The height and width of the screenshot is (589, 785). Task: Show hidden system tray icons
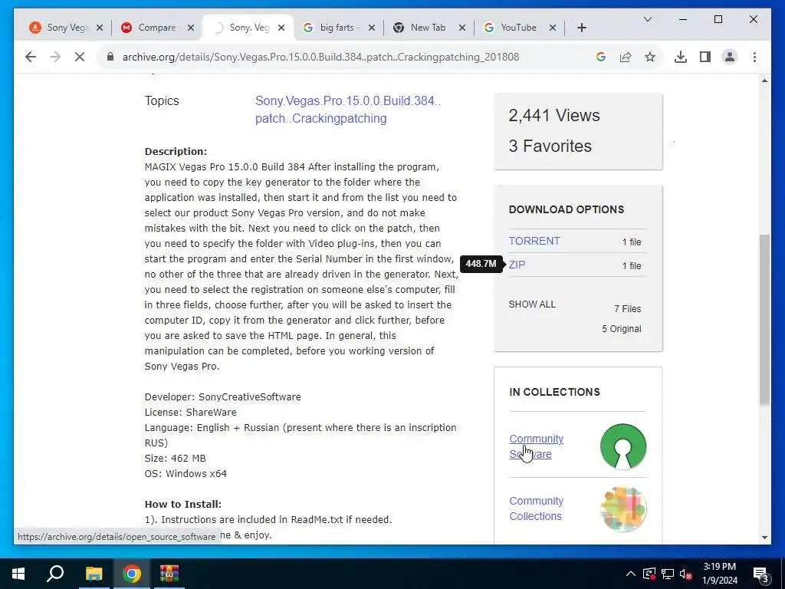point(631,574)
